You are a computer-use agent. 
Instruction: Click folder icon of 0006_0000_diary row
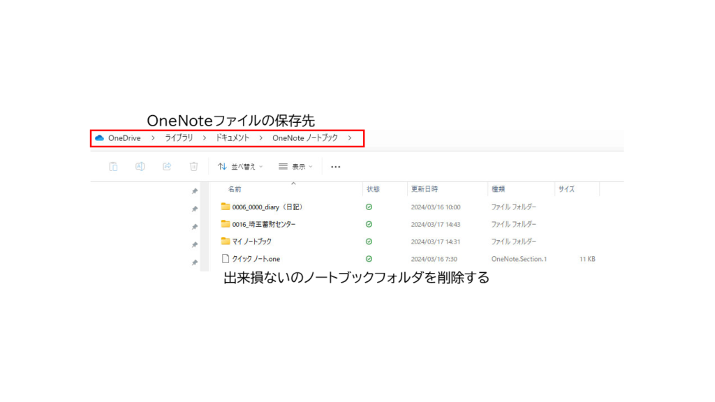point(226,207)
